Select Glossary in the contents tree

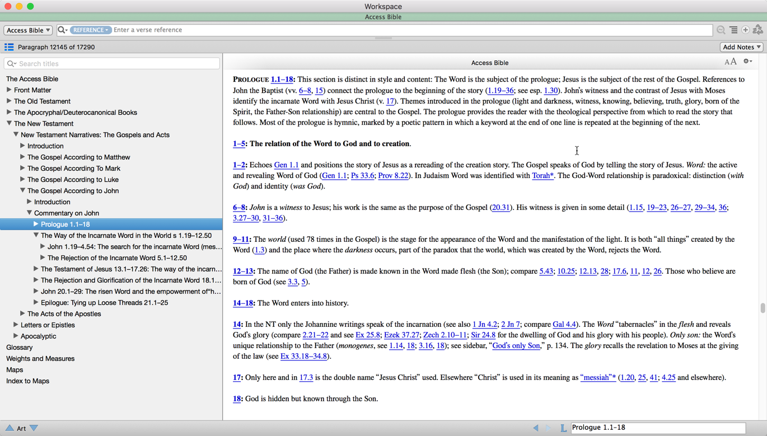pyautogui.click(x=19, y=348)
